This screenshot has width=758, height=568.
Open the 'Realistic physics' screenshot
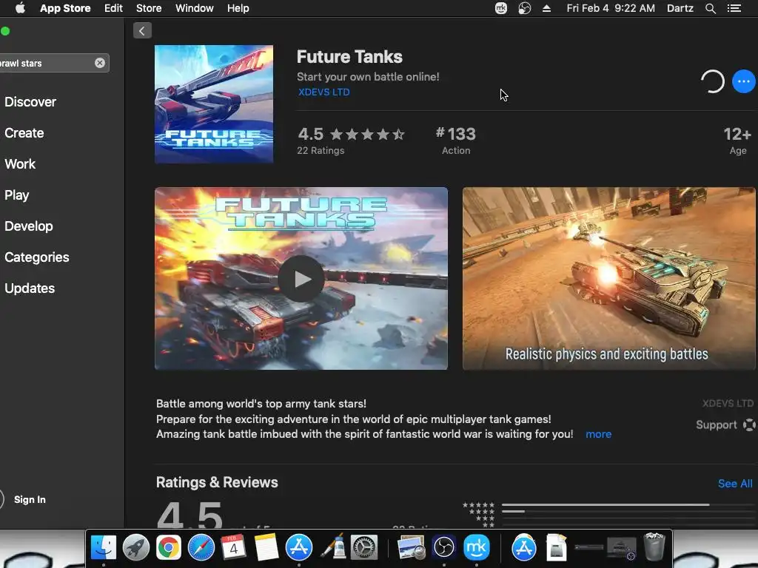point(608,279)
